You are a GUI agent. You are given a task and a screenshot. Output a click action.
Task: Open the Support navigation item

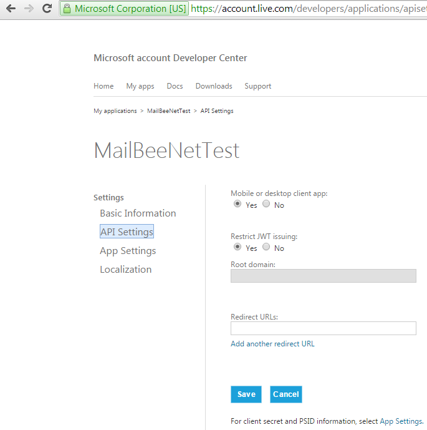click(x=257, y=86)
